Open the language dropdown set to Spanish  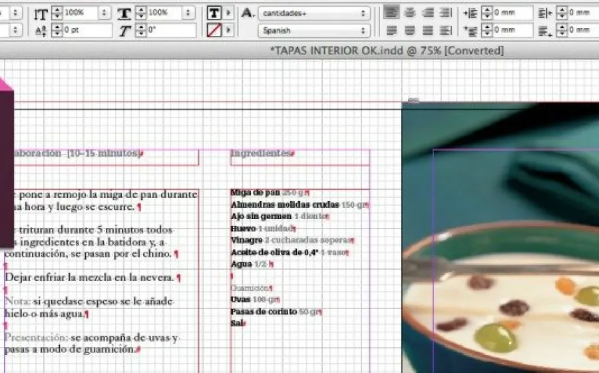coord(314,30)
